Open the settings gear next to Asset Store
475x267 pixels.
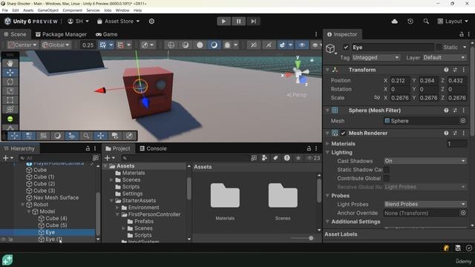pos(151,22)
